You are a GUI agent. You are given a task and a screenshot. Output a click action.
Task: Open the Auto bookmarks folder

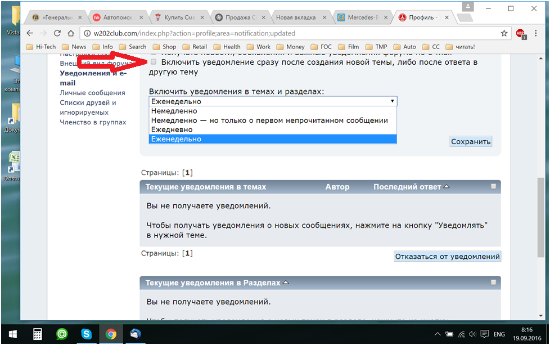405,47
